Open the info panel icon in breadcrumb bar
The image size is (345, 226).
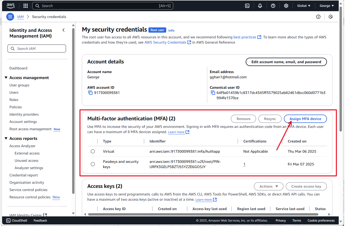click(318, 17)
